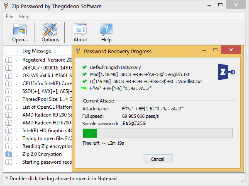Image resolution: width=249 pixels, height=186 pixels.
Task: Click info icon of AMD Radeon R9 200 row
Action: (x=9, y=115)
